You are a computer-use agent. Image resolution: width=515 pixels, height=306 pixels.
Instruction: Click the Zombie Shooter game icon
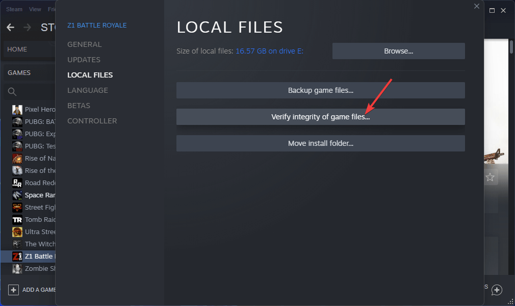tap(17, 269)
